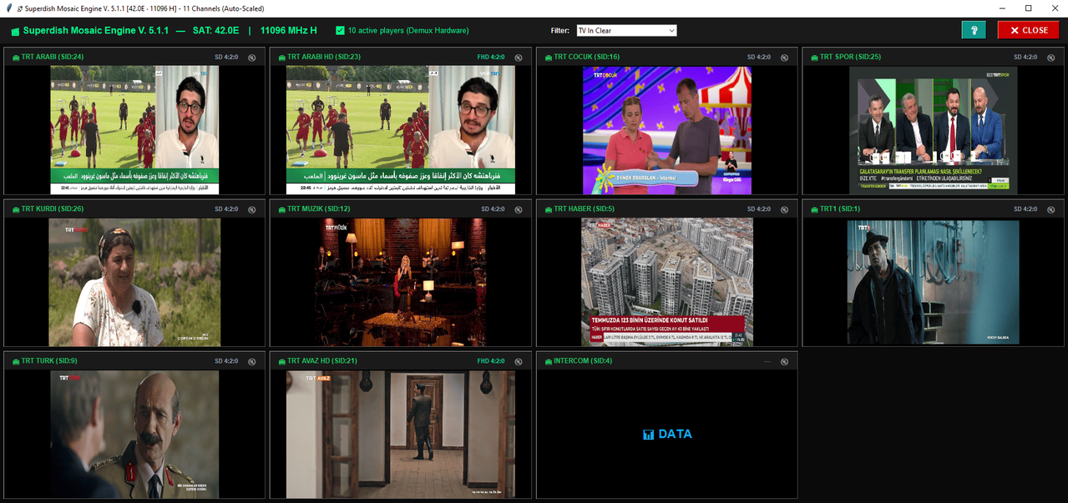The height and width of the screenshot is (503, 1068).
Task: Click the TV icon beside TRT SPOR
Action: [813, 58]
